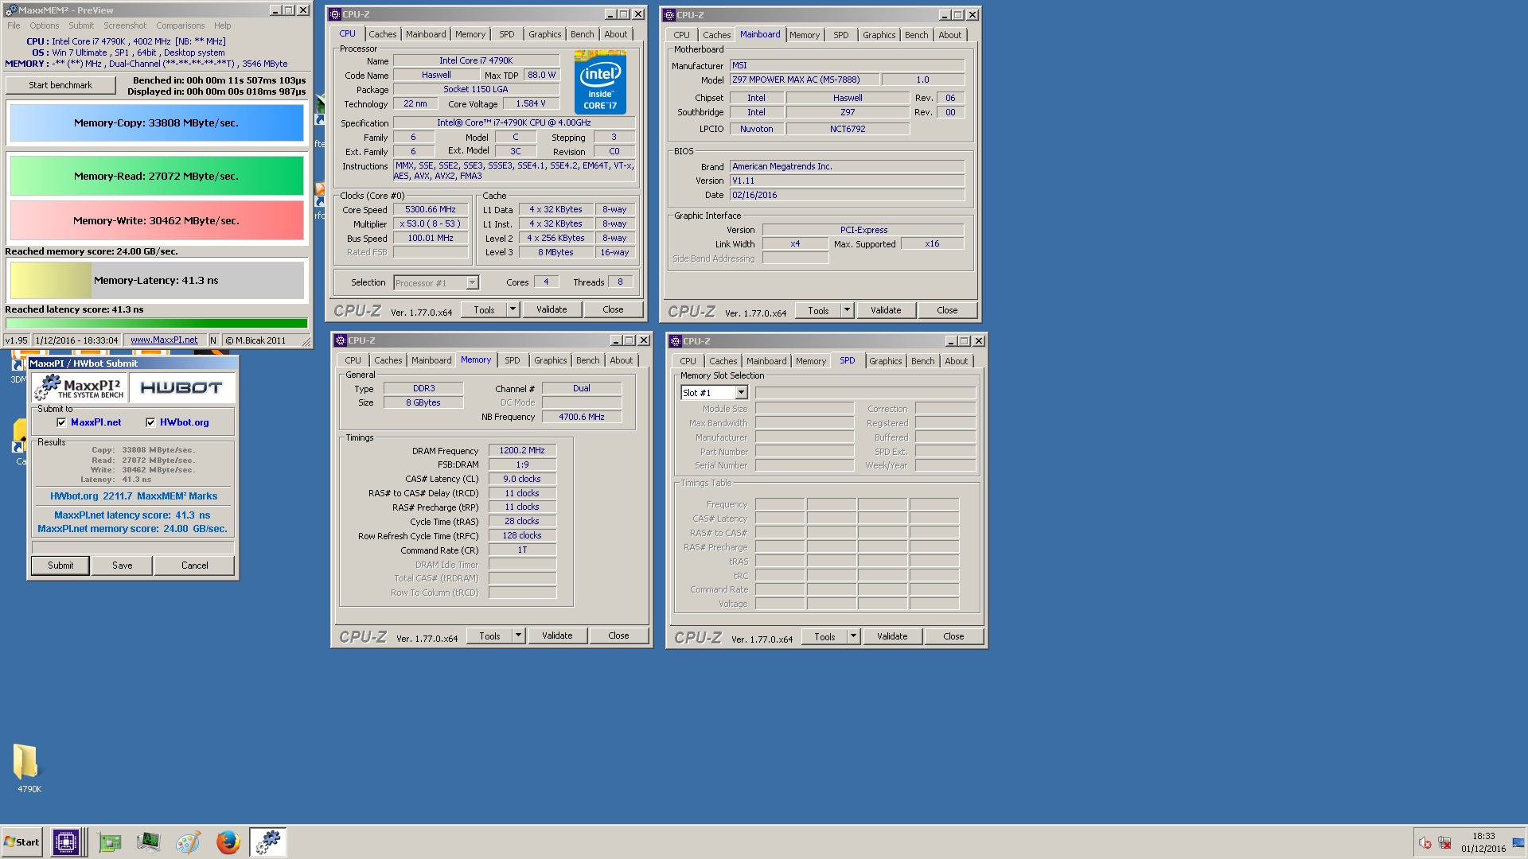Launch Firefox from the taskbar
This screenshot has width=1528, height=859.
pos(228,842)
